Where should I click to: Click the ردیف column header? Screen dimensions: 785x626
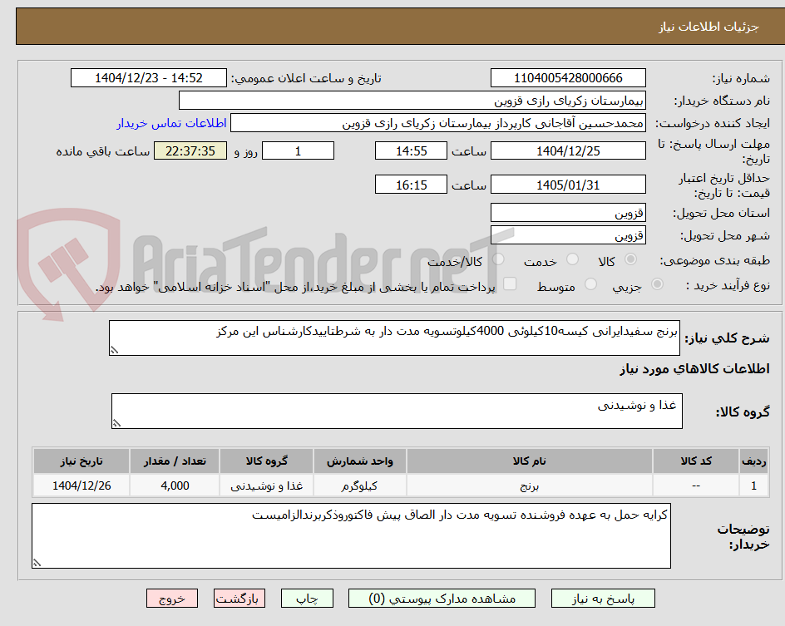point(754,461)
